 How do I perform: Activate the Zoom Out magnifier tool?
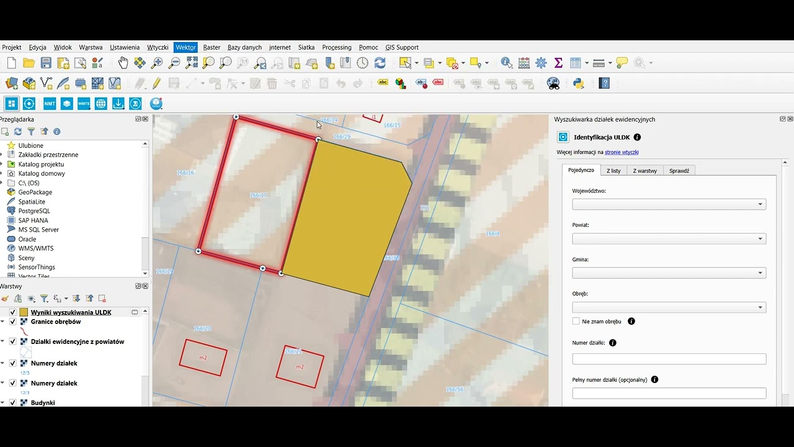(174, 63)
